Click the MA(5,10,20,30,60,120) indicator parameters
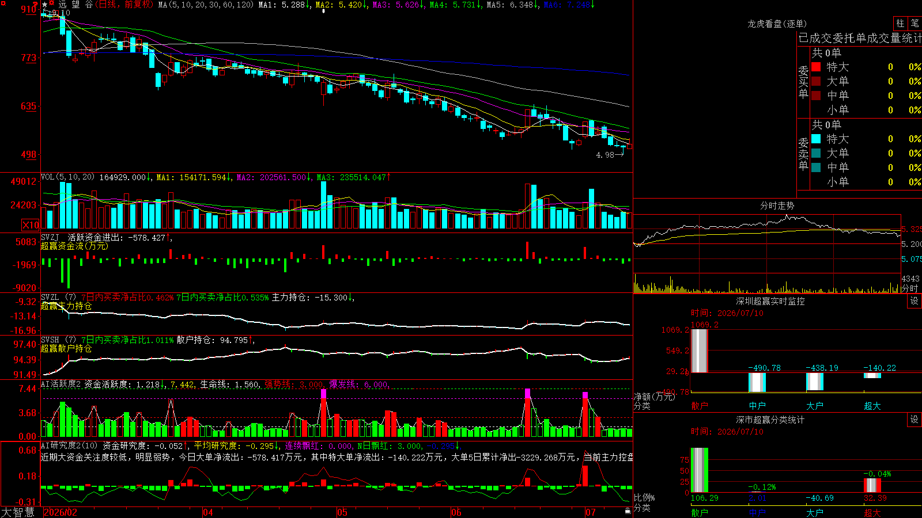 pyautogui.click(x=206, y=5)
